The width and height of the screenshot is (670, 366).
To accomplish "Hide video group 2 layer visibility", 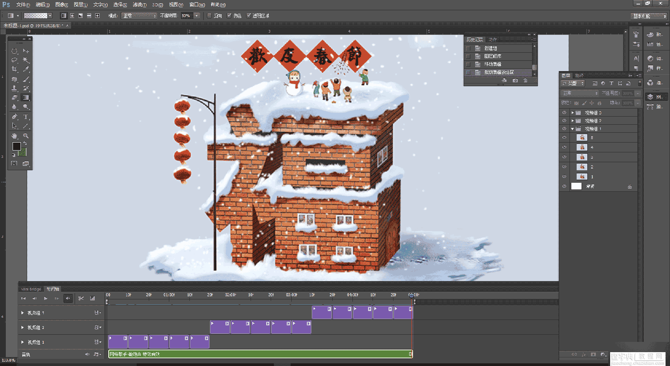I will click(x=564, y=121).
